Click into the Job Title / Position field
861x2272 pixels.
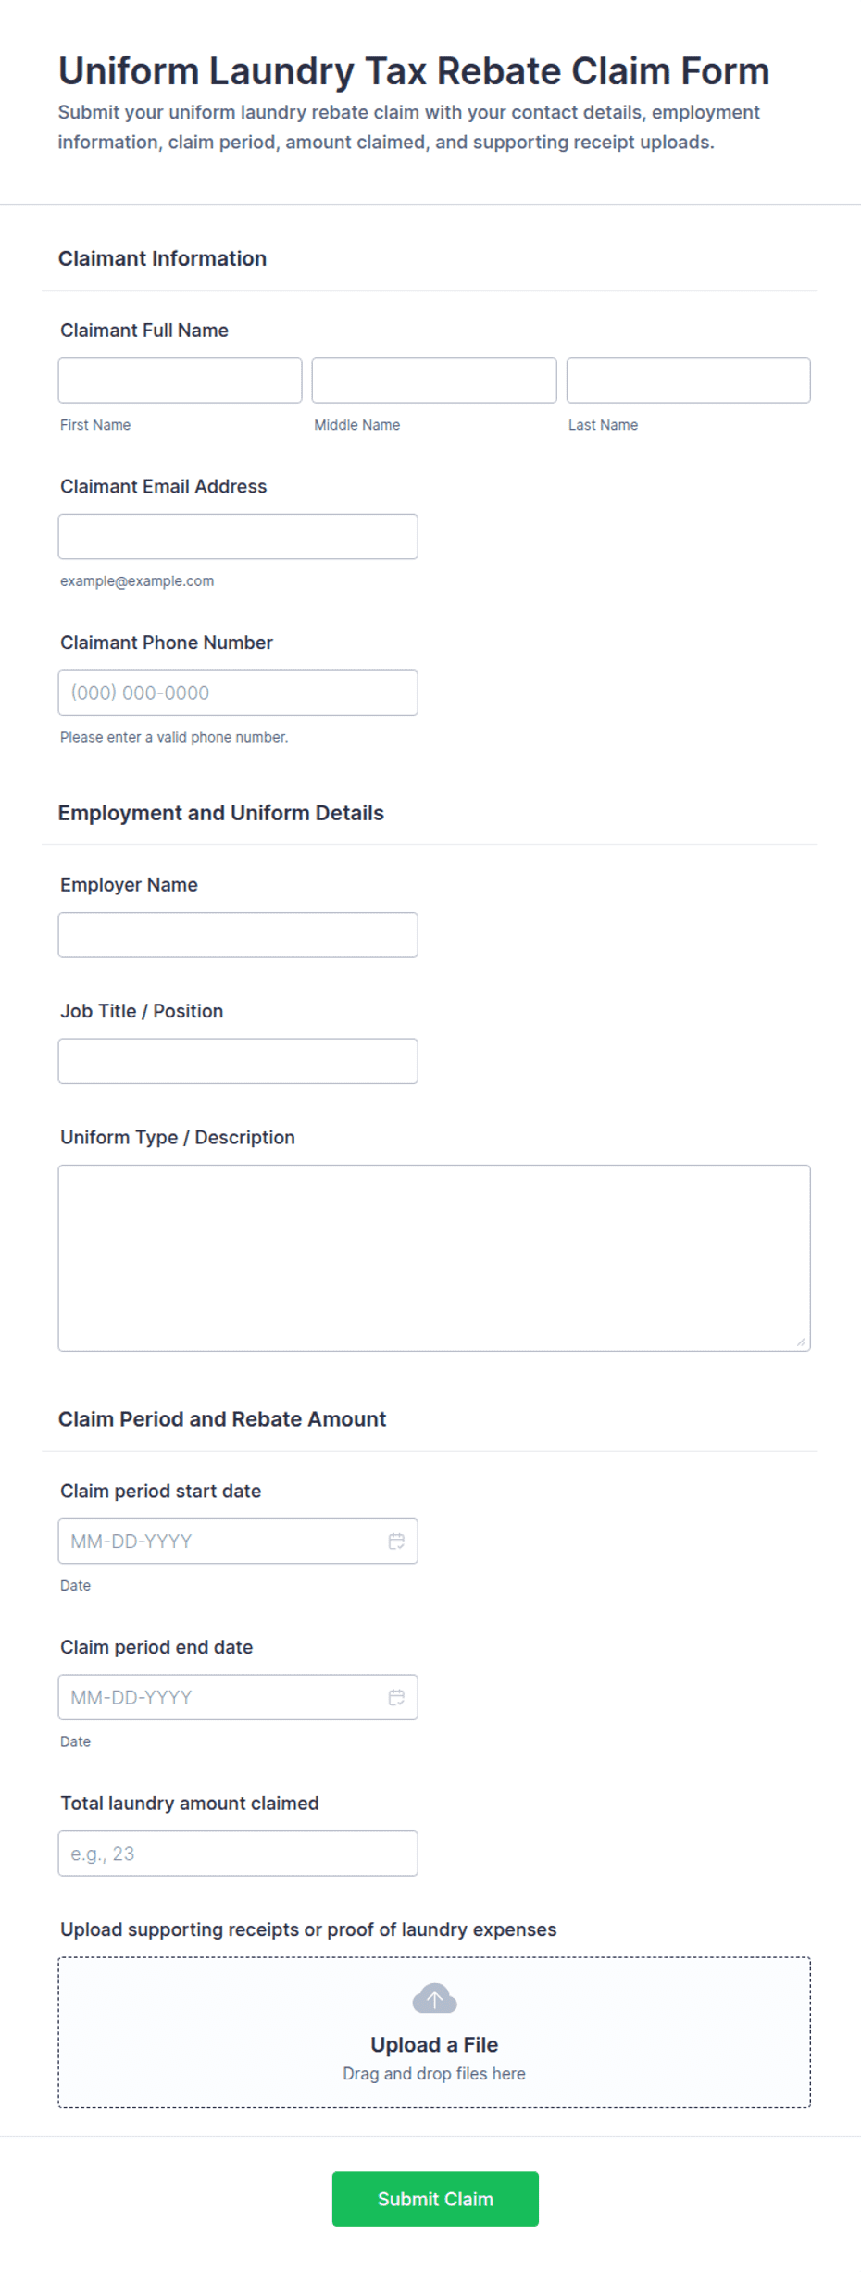[x=238, y=1061]
